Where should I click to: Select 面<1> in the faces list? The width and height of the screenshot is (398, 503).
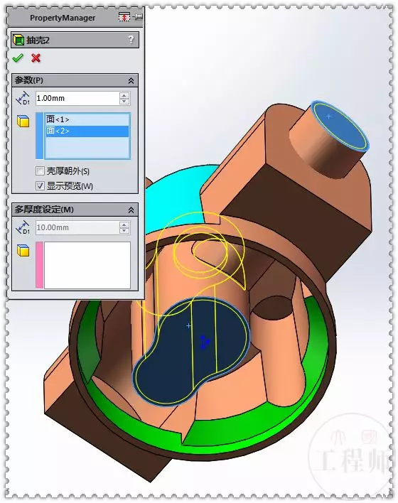(87, 119)
